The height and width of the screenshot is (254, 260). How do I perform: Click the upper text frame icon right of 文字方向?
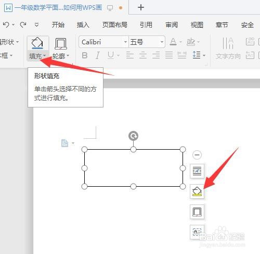click(250, 41)
